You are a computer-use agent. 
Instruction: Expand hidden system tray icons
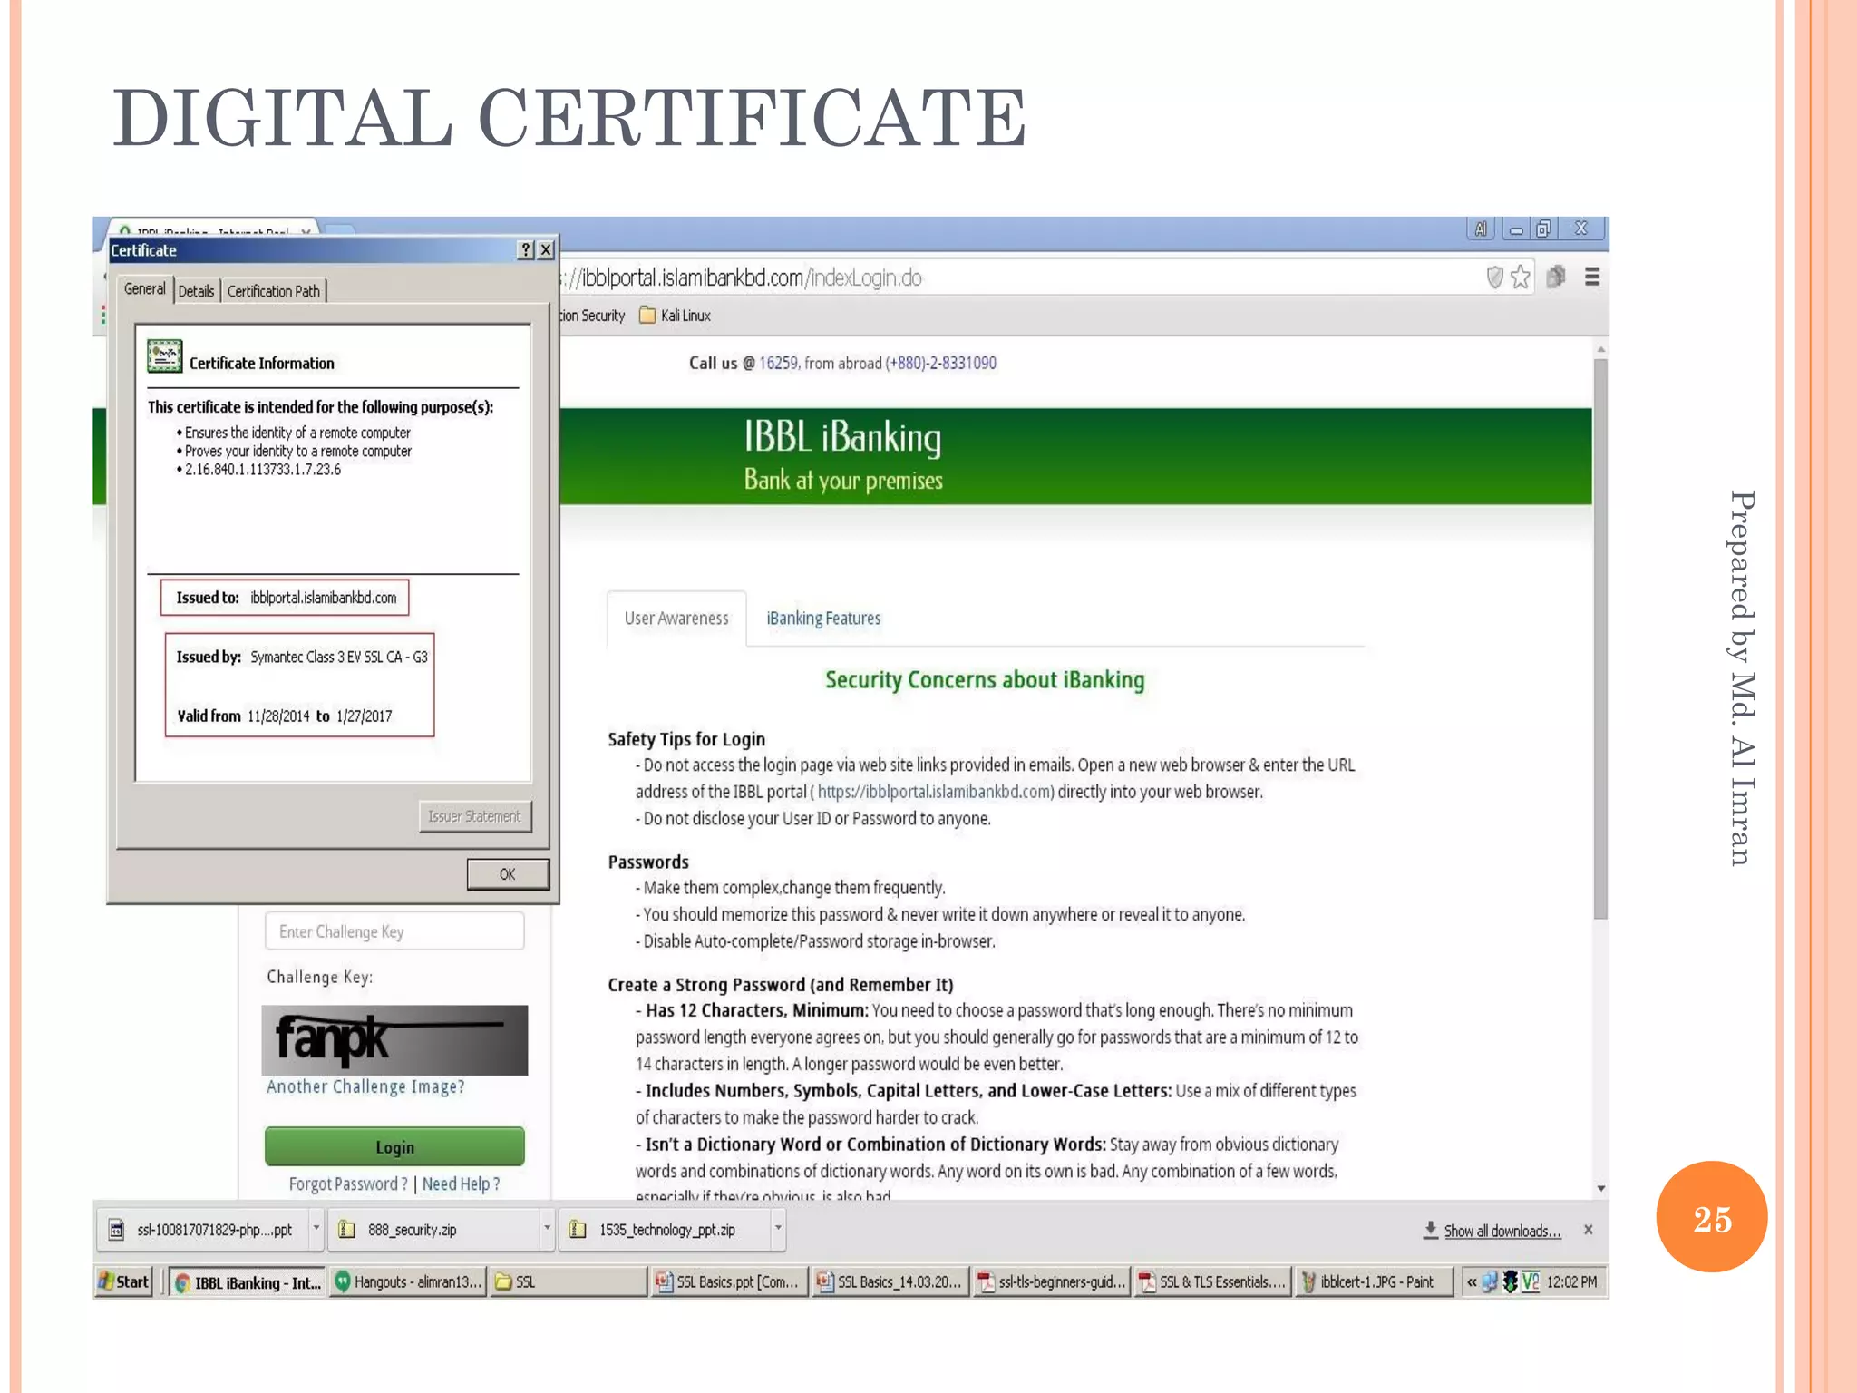click(1471, 1282)
